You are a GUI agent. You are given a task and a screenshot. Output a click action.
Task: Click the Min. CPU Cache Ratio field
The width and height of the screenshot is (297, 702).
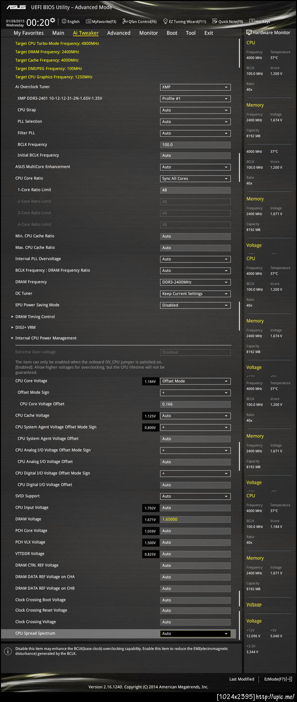click(196, 236)
